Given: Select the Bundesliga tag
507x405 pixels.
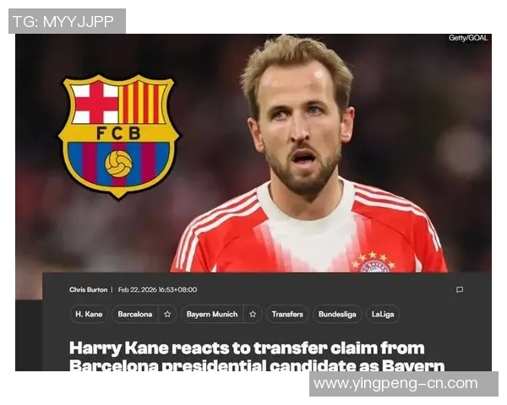Looking at the screenshot, I should click(x=337, y=314).
